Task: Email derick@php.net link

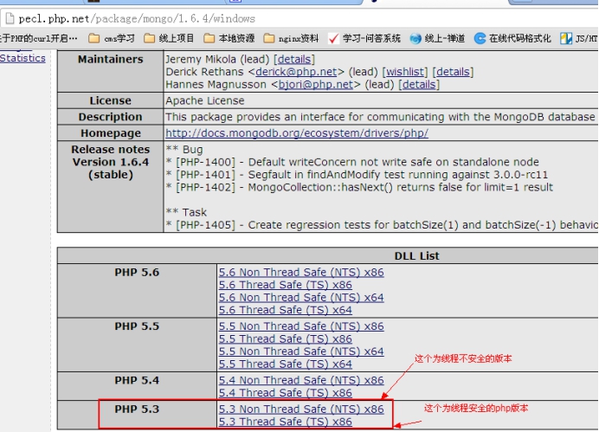Action: click(x=296, y=72)
